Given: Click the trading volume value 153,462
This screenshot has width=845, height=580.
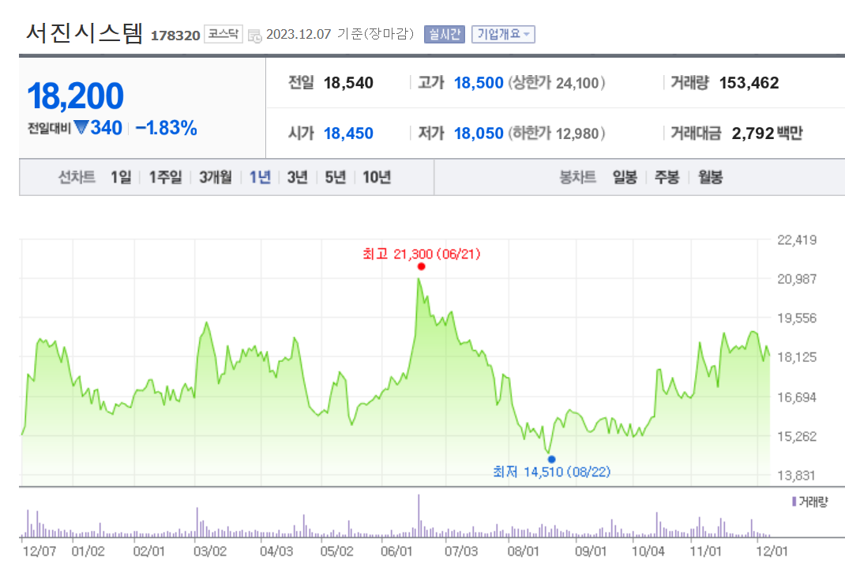Looking at the screenshot, I should pyautogui.click(x=749, y=83).
